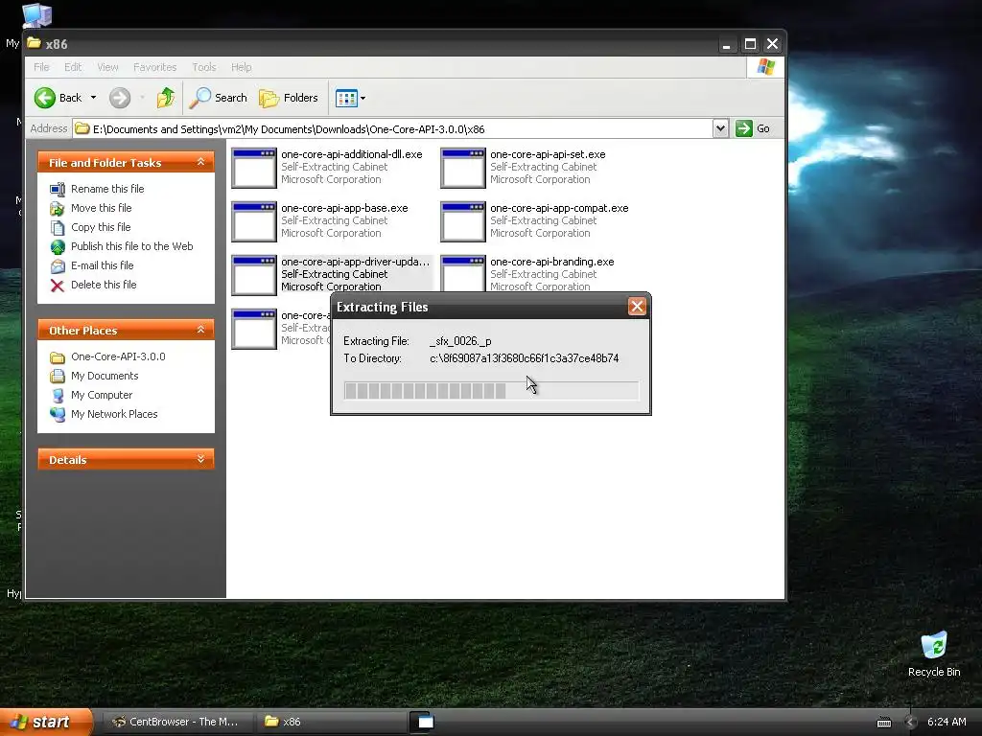The image size is (982, 736).
Task: Click the one-core-api-api-set.exe file name
Action: point(548,154)
